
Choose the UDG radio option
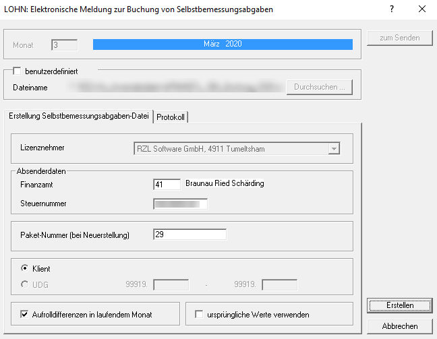26,284
